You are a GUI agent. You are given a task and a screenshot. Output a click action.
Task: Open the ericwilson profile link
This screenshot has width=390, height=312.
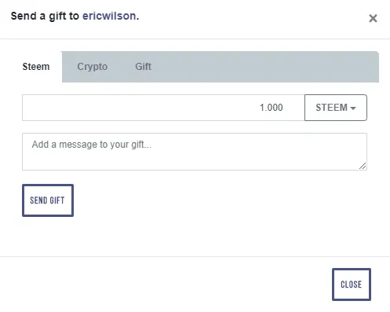[x=109, y=16]
